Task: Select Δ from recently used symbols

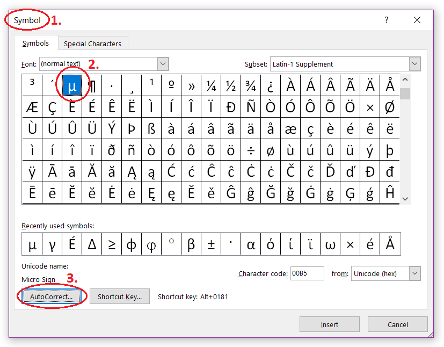Action: 92,243
